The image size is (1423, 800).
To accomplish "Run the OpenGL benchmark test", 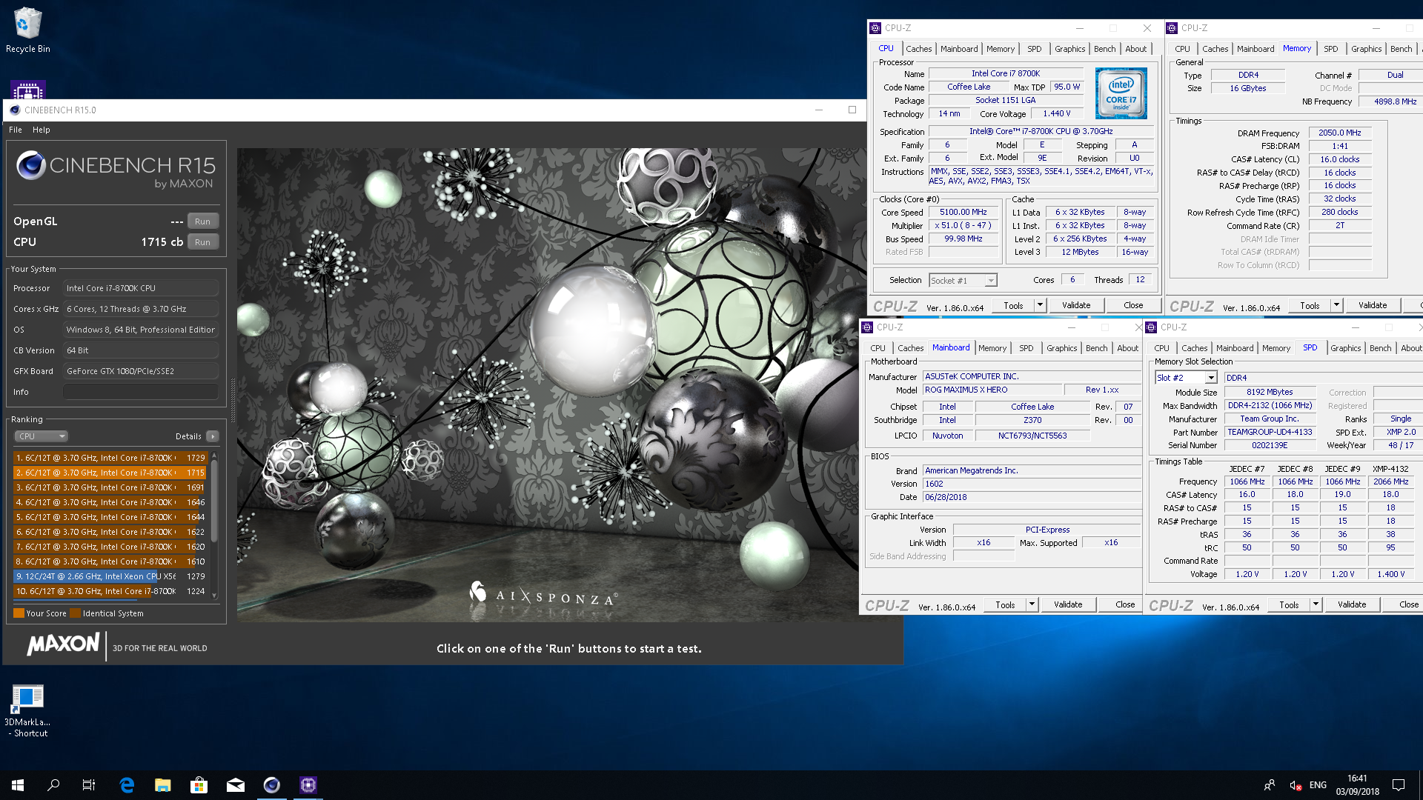I will (x=202, y=221).
